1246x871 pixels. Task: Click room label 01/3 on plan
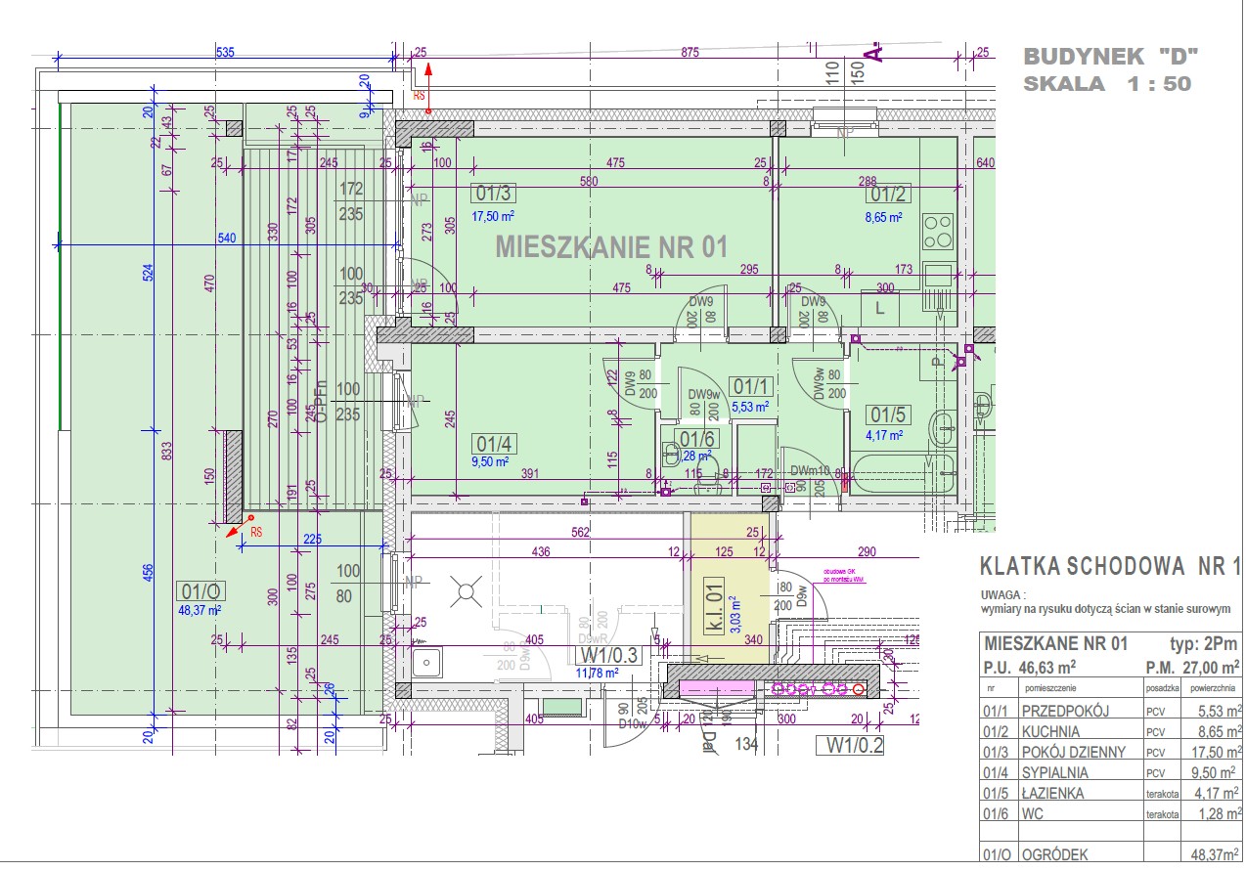click(x=495, y=193)
